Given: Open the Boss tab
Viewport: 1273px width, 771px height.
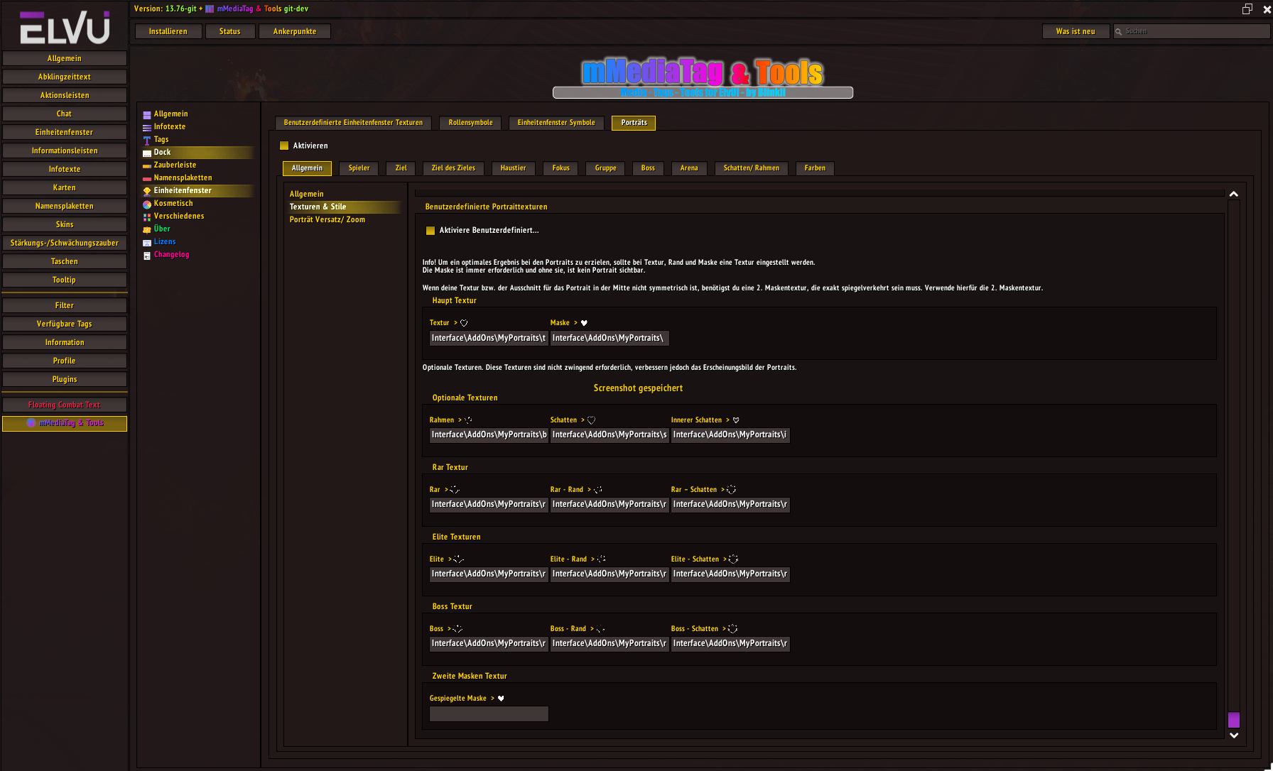Looking at the screenshot, I should coord(648,168).
